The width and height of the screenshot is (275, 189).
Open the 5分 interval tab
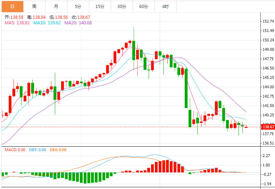click(78, 7)
